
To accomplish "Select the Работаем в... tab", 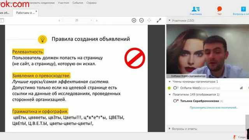I will pyautogui.click(x=25, y=13).
